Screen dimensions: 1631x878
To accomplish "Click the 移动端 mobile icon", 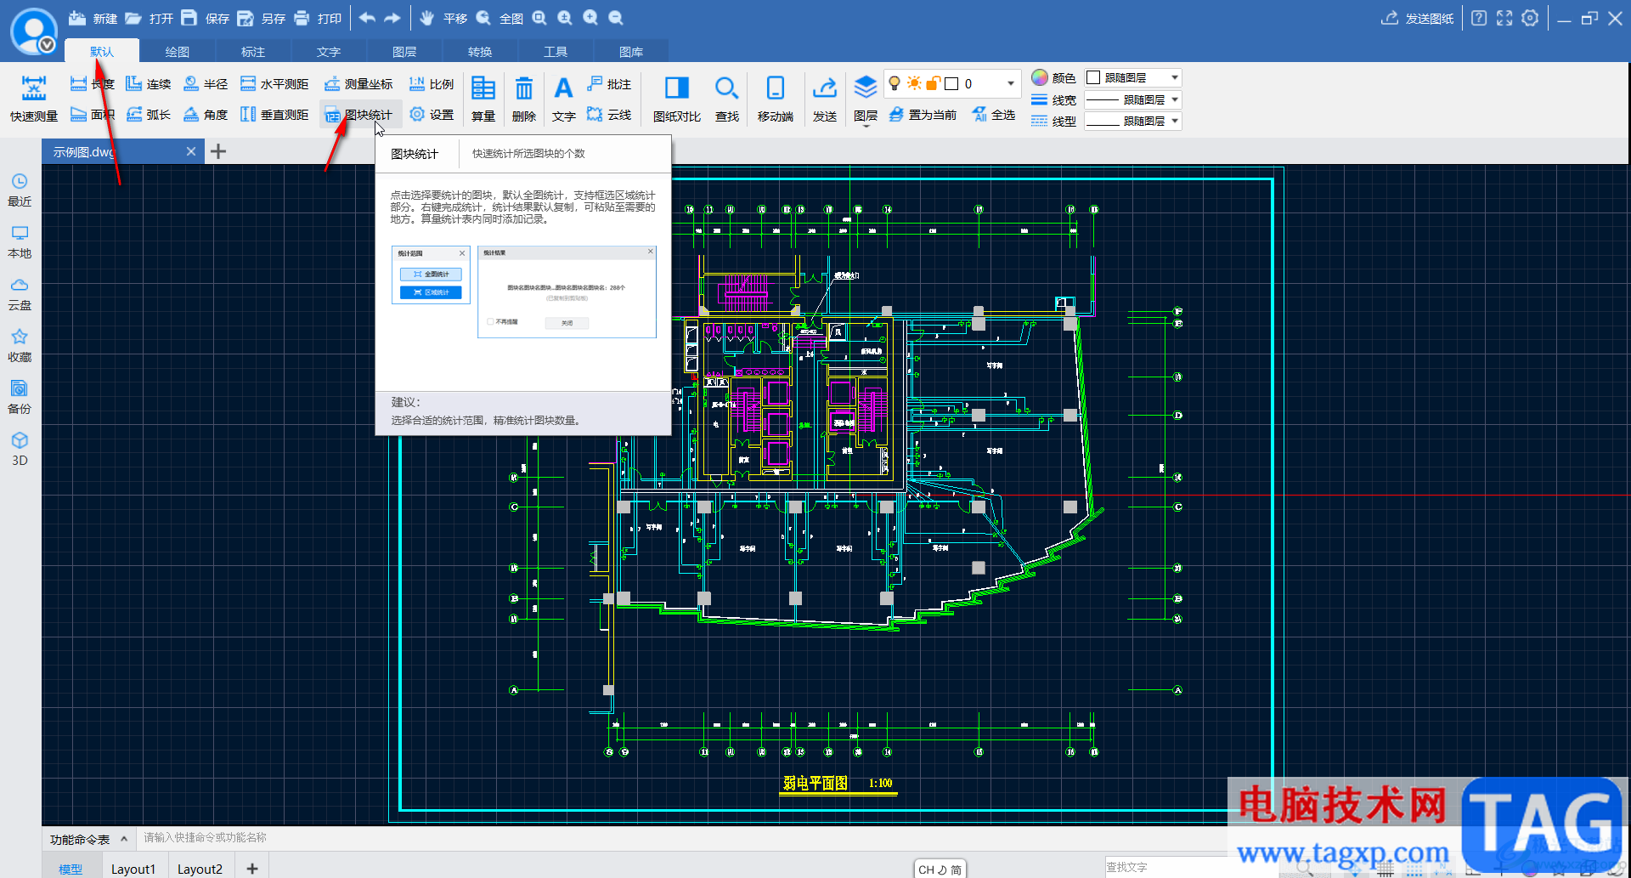I will pos(776,99).
